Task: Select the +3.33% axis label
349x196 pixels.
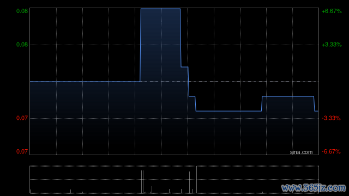Action: [x=332, y=45]
